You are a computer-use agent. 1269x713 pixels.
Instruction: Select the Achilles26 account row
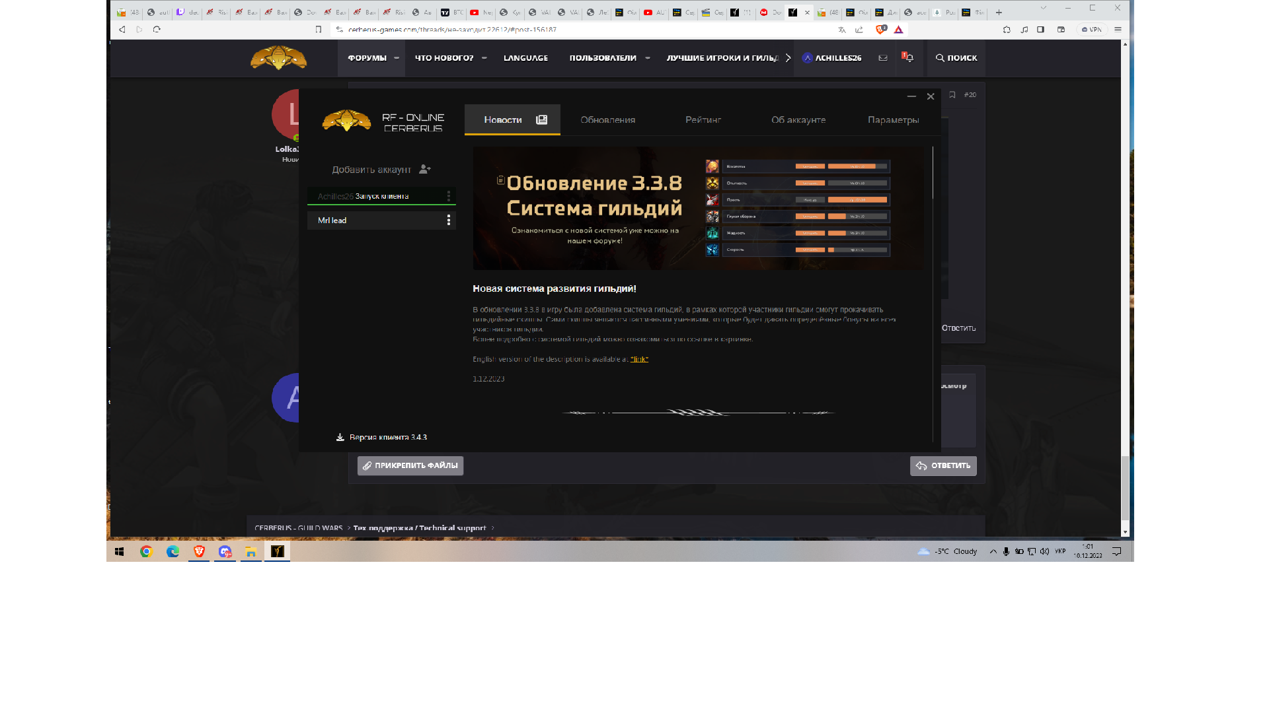(x=381, y=196)
